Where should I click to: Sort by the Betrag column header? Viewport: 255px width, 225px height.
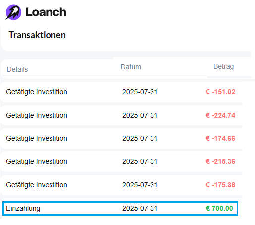223,66
